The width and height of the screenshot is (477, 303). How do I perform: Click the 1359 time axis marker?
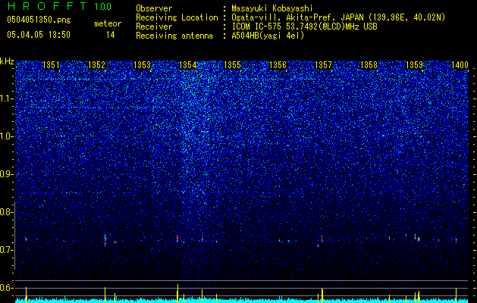pyautogui.click(x=414, y=64)
